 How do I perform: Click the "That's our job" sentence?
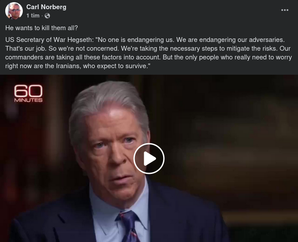(x=26, y=48)
